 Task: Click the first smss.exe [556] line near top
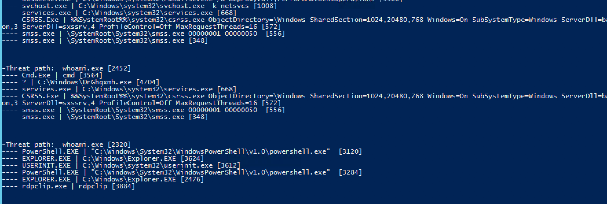click(x=144, y=34)
